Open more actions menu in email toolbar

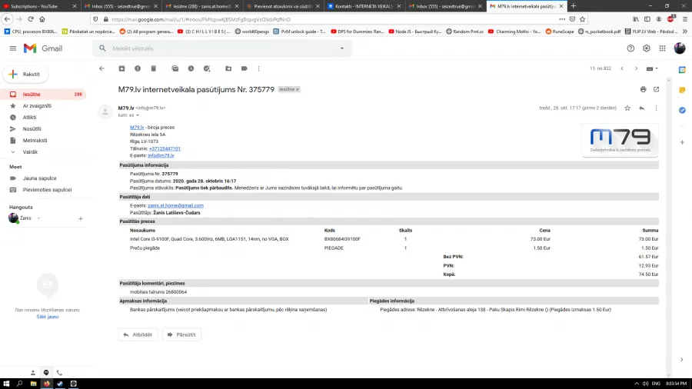(x=259, y=68)
